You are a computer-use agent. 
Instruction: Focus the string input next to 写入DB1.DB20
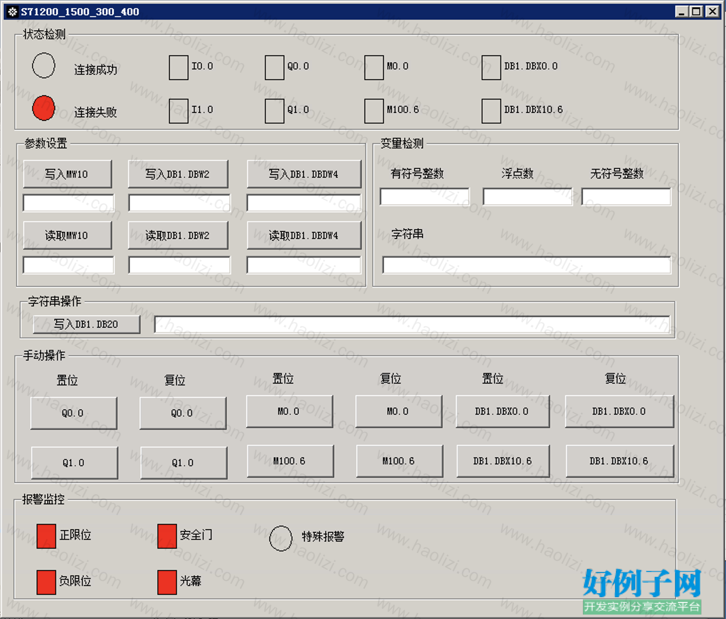412,324
